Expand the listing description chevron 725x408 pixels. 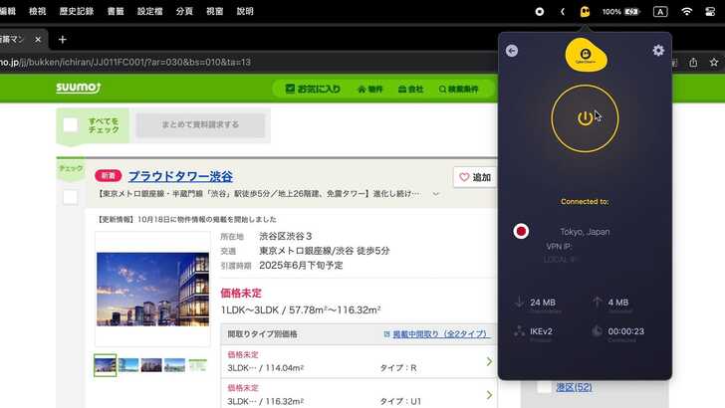pos(435,194)
